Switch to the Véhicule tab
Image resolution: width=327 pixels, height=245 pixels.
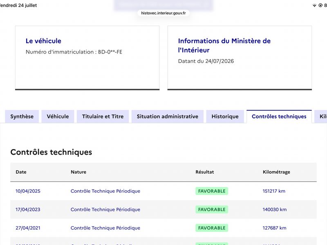point(58,116)
